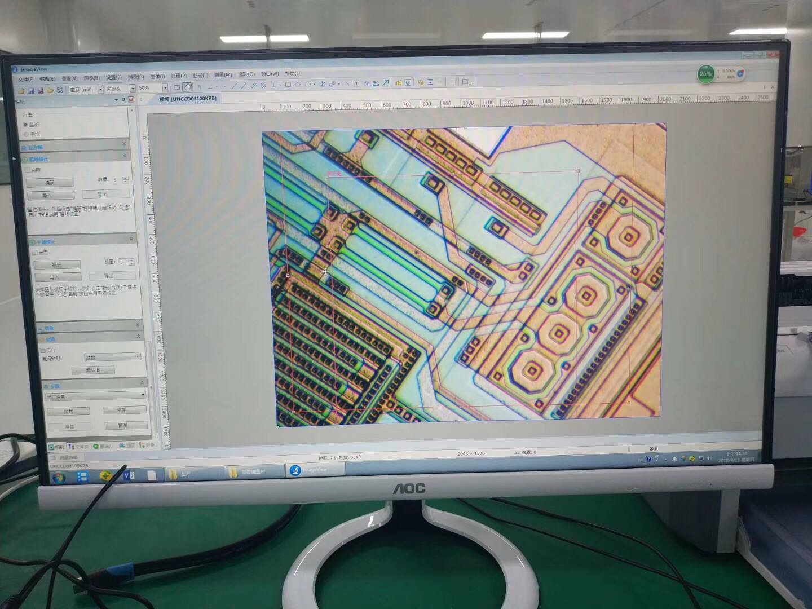This screenshot has width=812, height=609.
Task: Click the green 25% floating widget
Action: pos(706,73)
